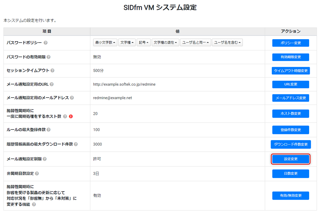
Task: Expand the 記号 dropdown
Action: point(143,42)
